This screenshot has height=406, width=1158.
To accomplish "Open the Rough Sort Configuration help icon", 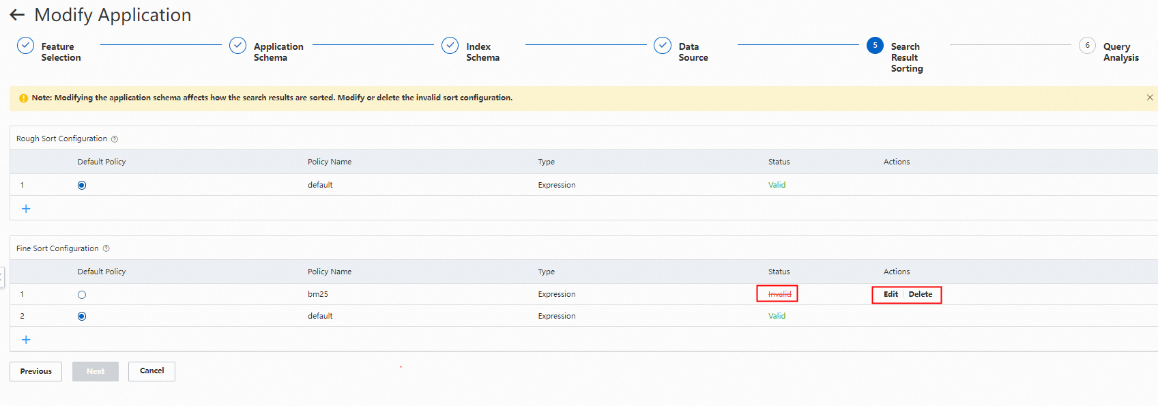I will 115,139.
